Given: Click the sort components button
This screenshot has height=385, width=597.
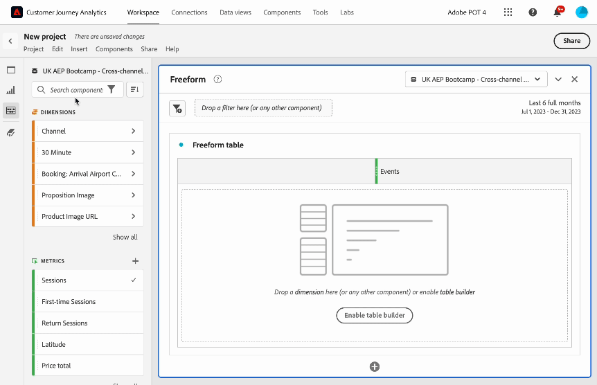Looking at the screenshot, I should [135, 89].
